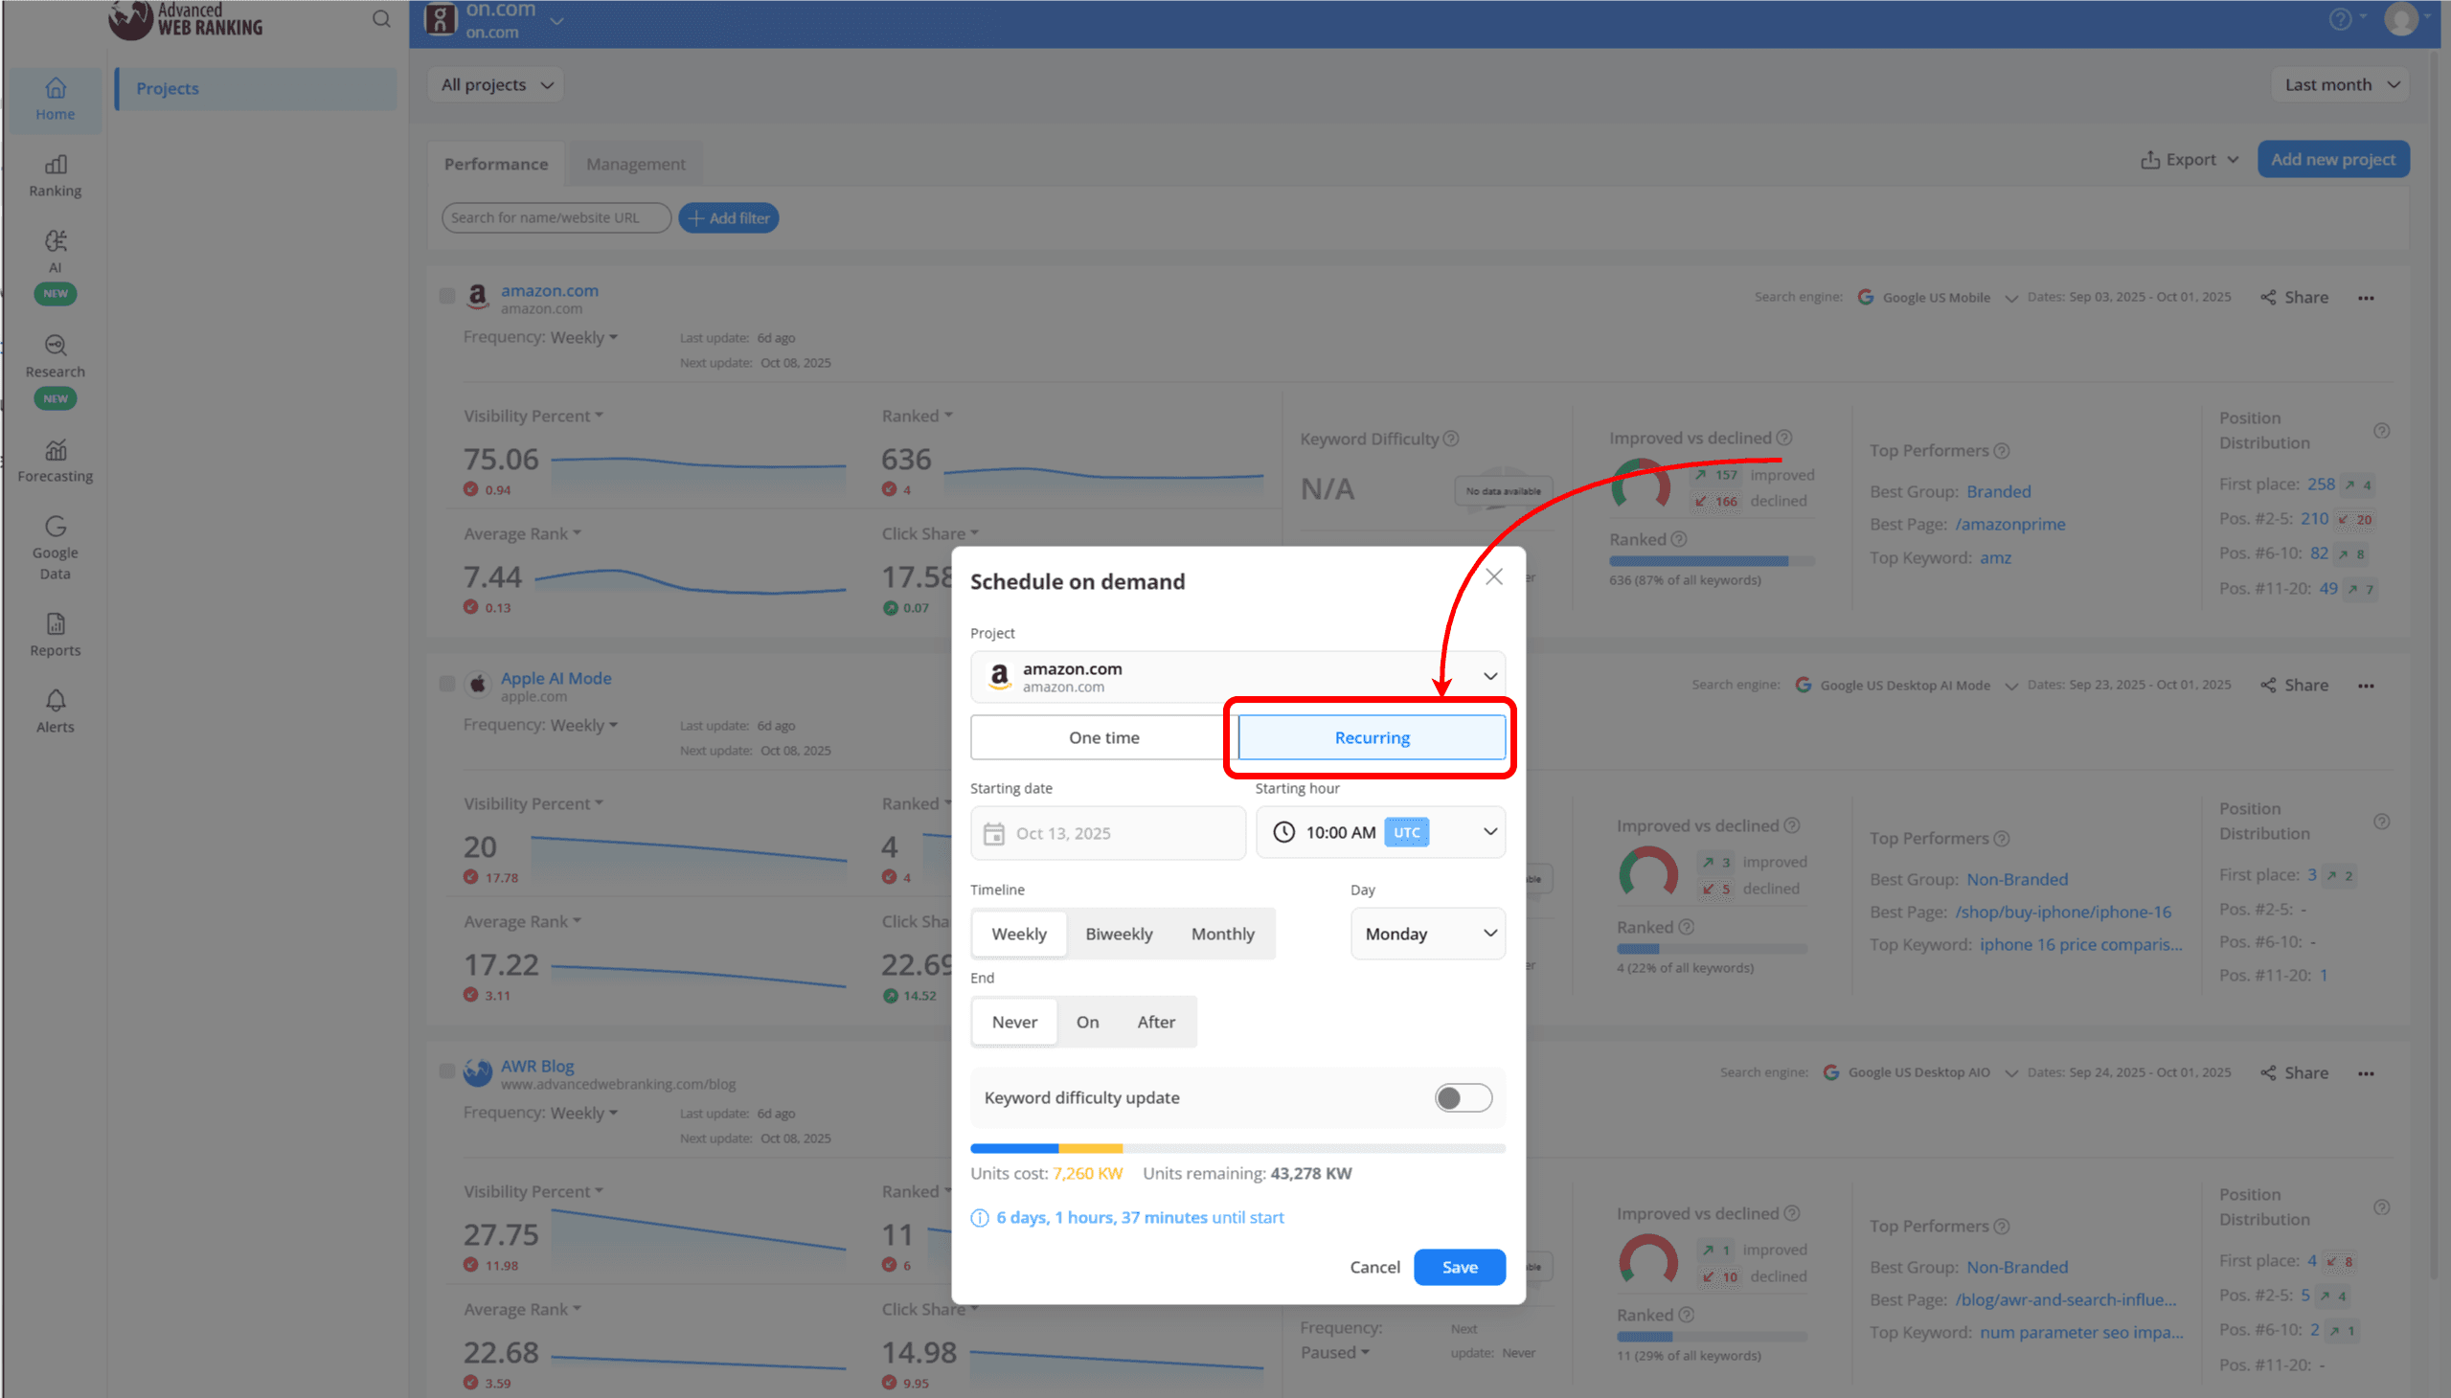
Task: Set End to Never
Action: pyautogui.click(x=1014, y=1022)
